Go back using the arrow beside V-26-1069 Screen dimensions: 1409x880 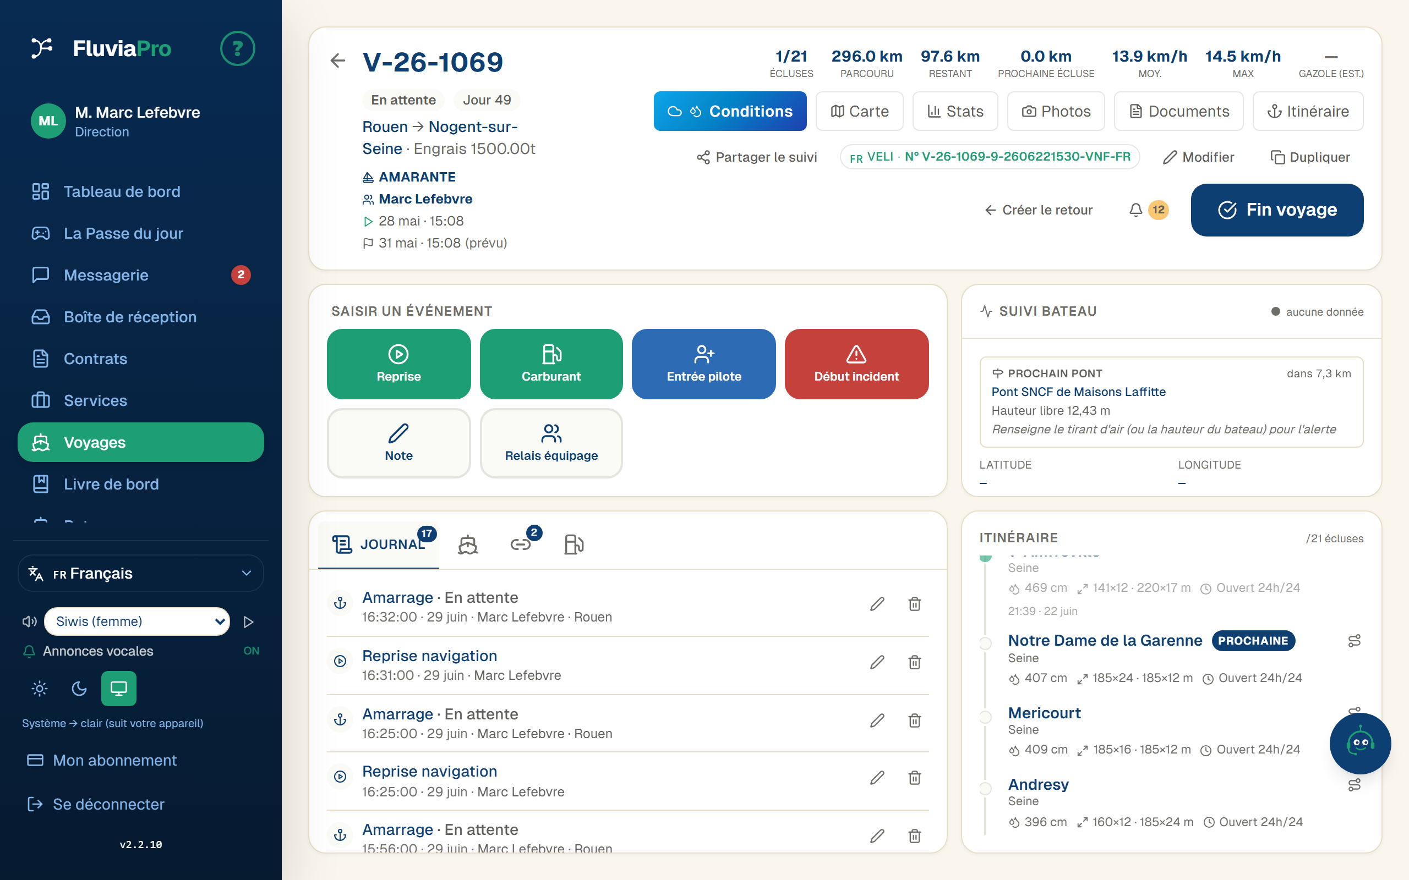[338, 61]
